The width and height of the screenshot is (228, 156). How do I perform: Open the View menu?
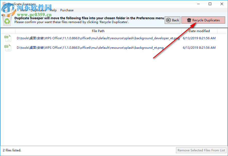coord(23,10)
